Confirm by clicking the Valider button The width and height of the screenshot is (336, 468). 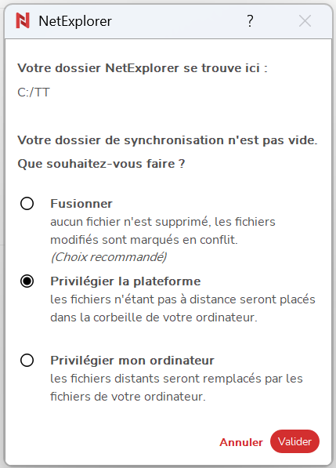coord(294,441)
